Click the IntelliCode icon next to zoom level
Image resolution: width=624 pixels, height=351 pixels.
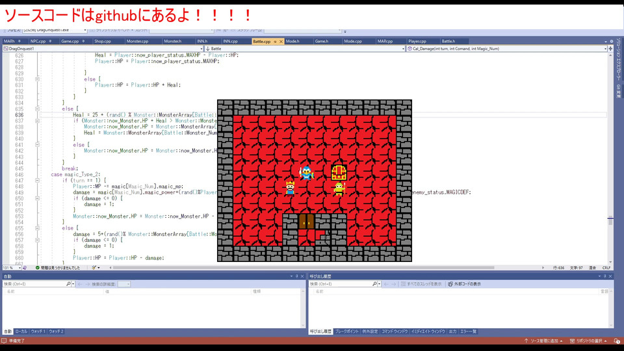(25, 268)
